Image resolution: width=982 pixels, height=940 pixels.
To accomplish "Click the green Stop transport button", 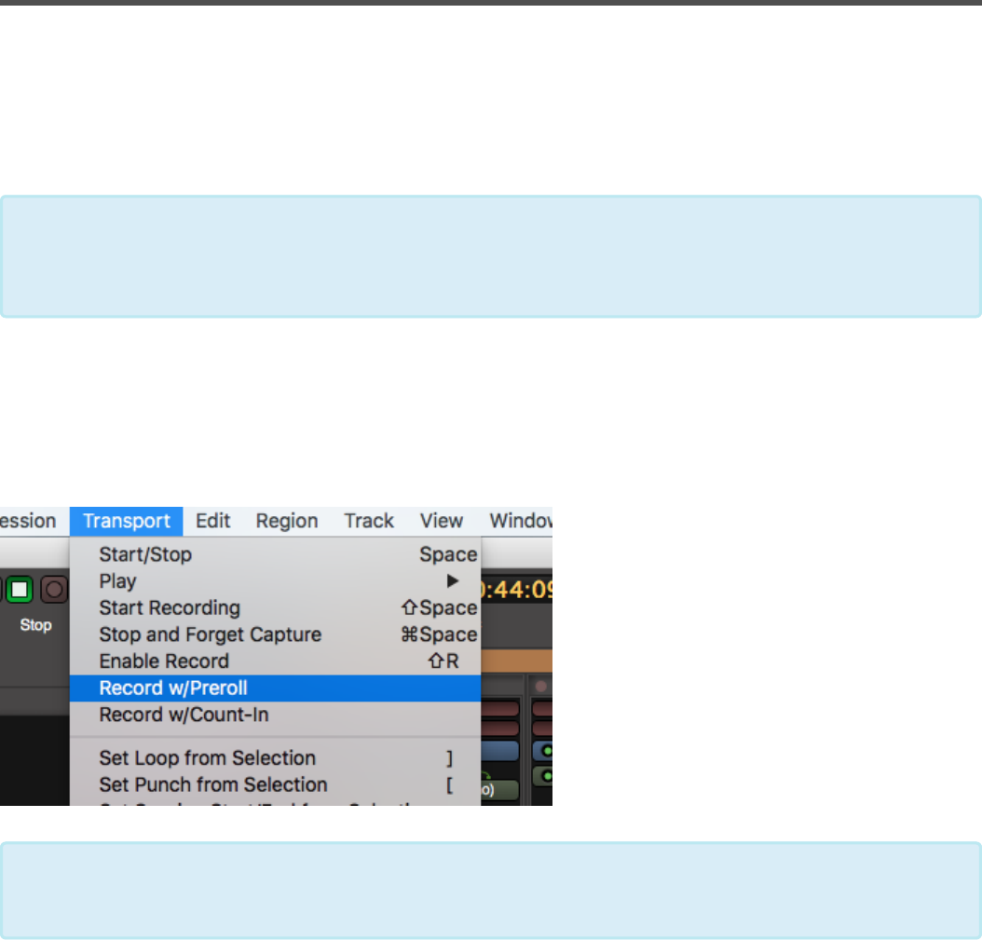I will point(20,590).
